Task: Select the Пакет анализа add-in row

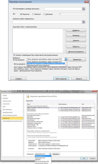Action: coord(61,109)
